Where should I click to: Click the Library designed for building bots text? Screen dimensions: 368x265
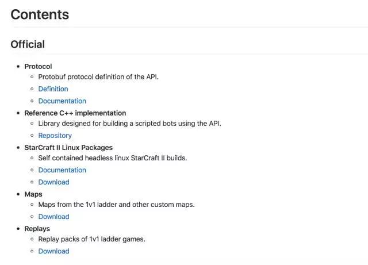click(130, 124)
